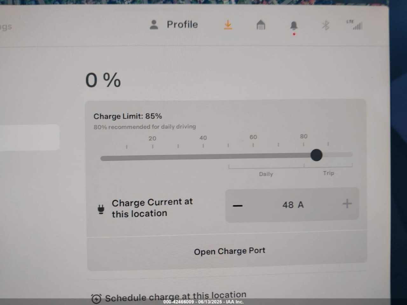Set charge limit to 80 tick
The height and width of the screenshot is (305, 407).
(303, 144)
